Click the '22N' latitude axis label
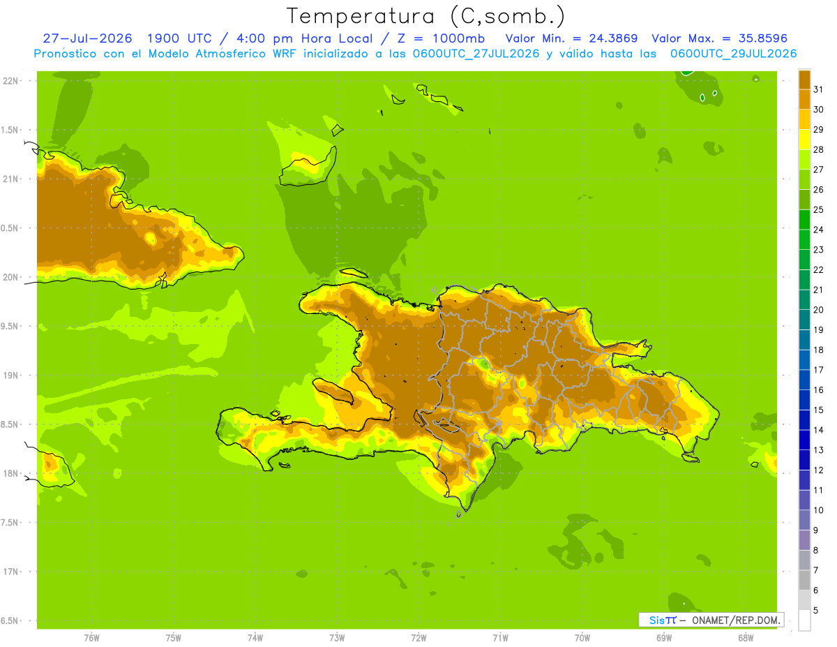The height and width of the screenshot is (647, 837). (10, 81)
